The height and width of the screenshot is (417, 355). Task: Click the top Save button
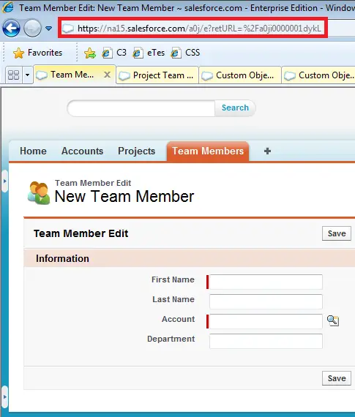[337, 233]
